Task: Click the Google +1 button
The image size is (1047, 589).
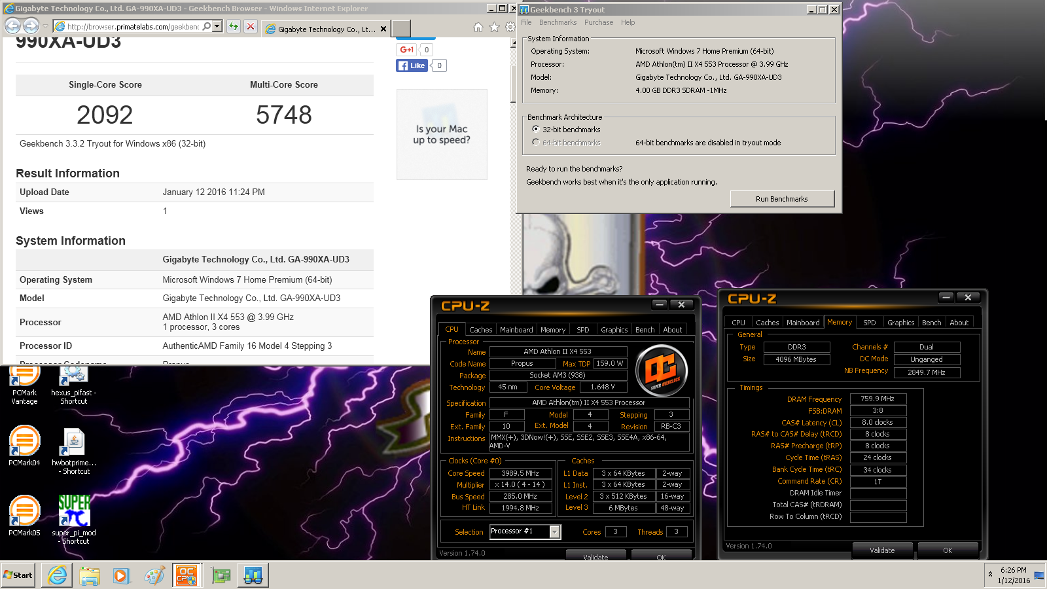Action: click(406, 50)
